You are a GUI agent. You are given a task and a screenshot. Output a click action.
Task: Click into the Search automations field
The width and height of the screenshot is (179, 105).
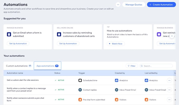156,66
